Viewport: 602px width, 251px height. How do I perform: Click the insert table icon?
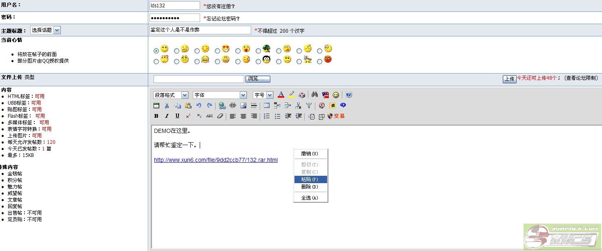coord(267,105)
